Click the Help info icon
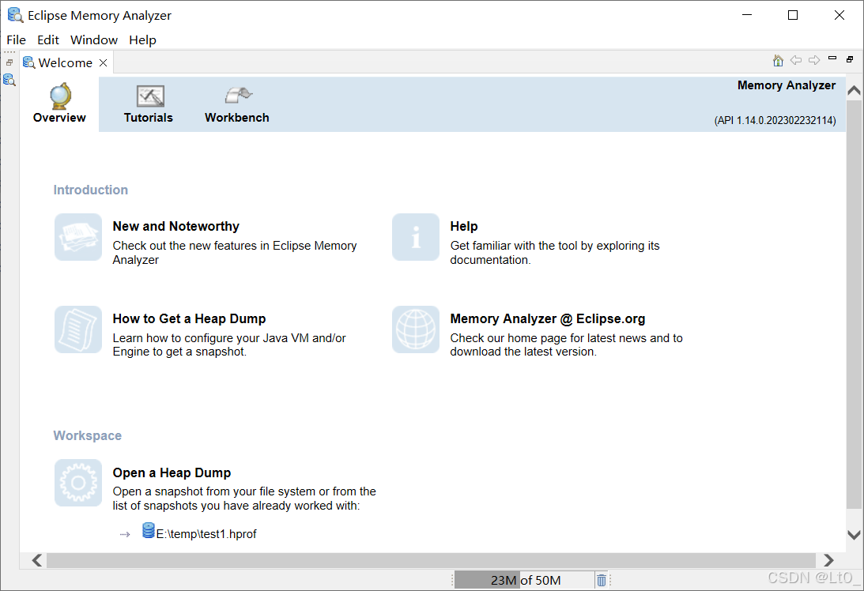Viewport: 864px width, 591px height. point(416,237)
